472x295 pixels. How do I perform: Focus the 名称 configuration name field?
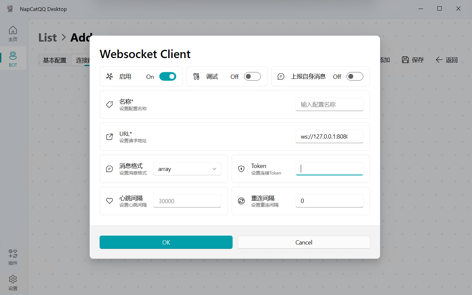[329, 105]
